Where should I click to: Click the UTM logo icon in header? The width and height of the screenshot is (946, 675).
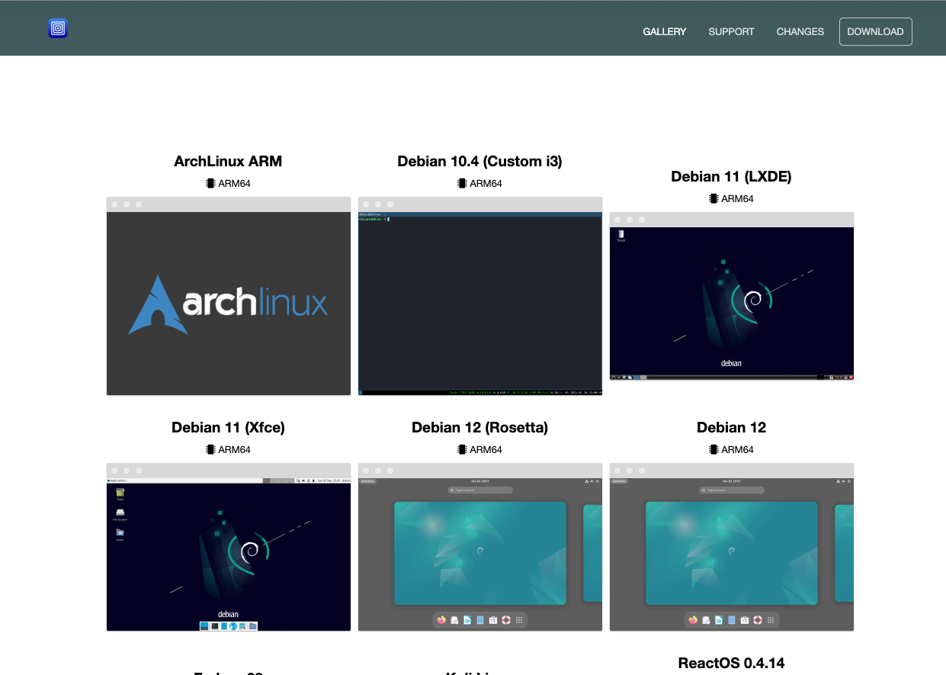[x=58, y=29]
